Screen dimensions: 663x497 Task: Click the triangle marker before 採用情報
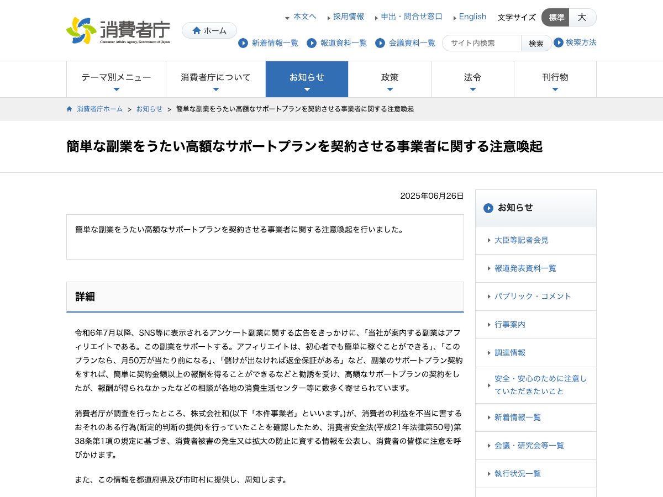tap(329, 18)
